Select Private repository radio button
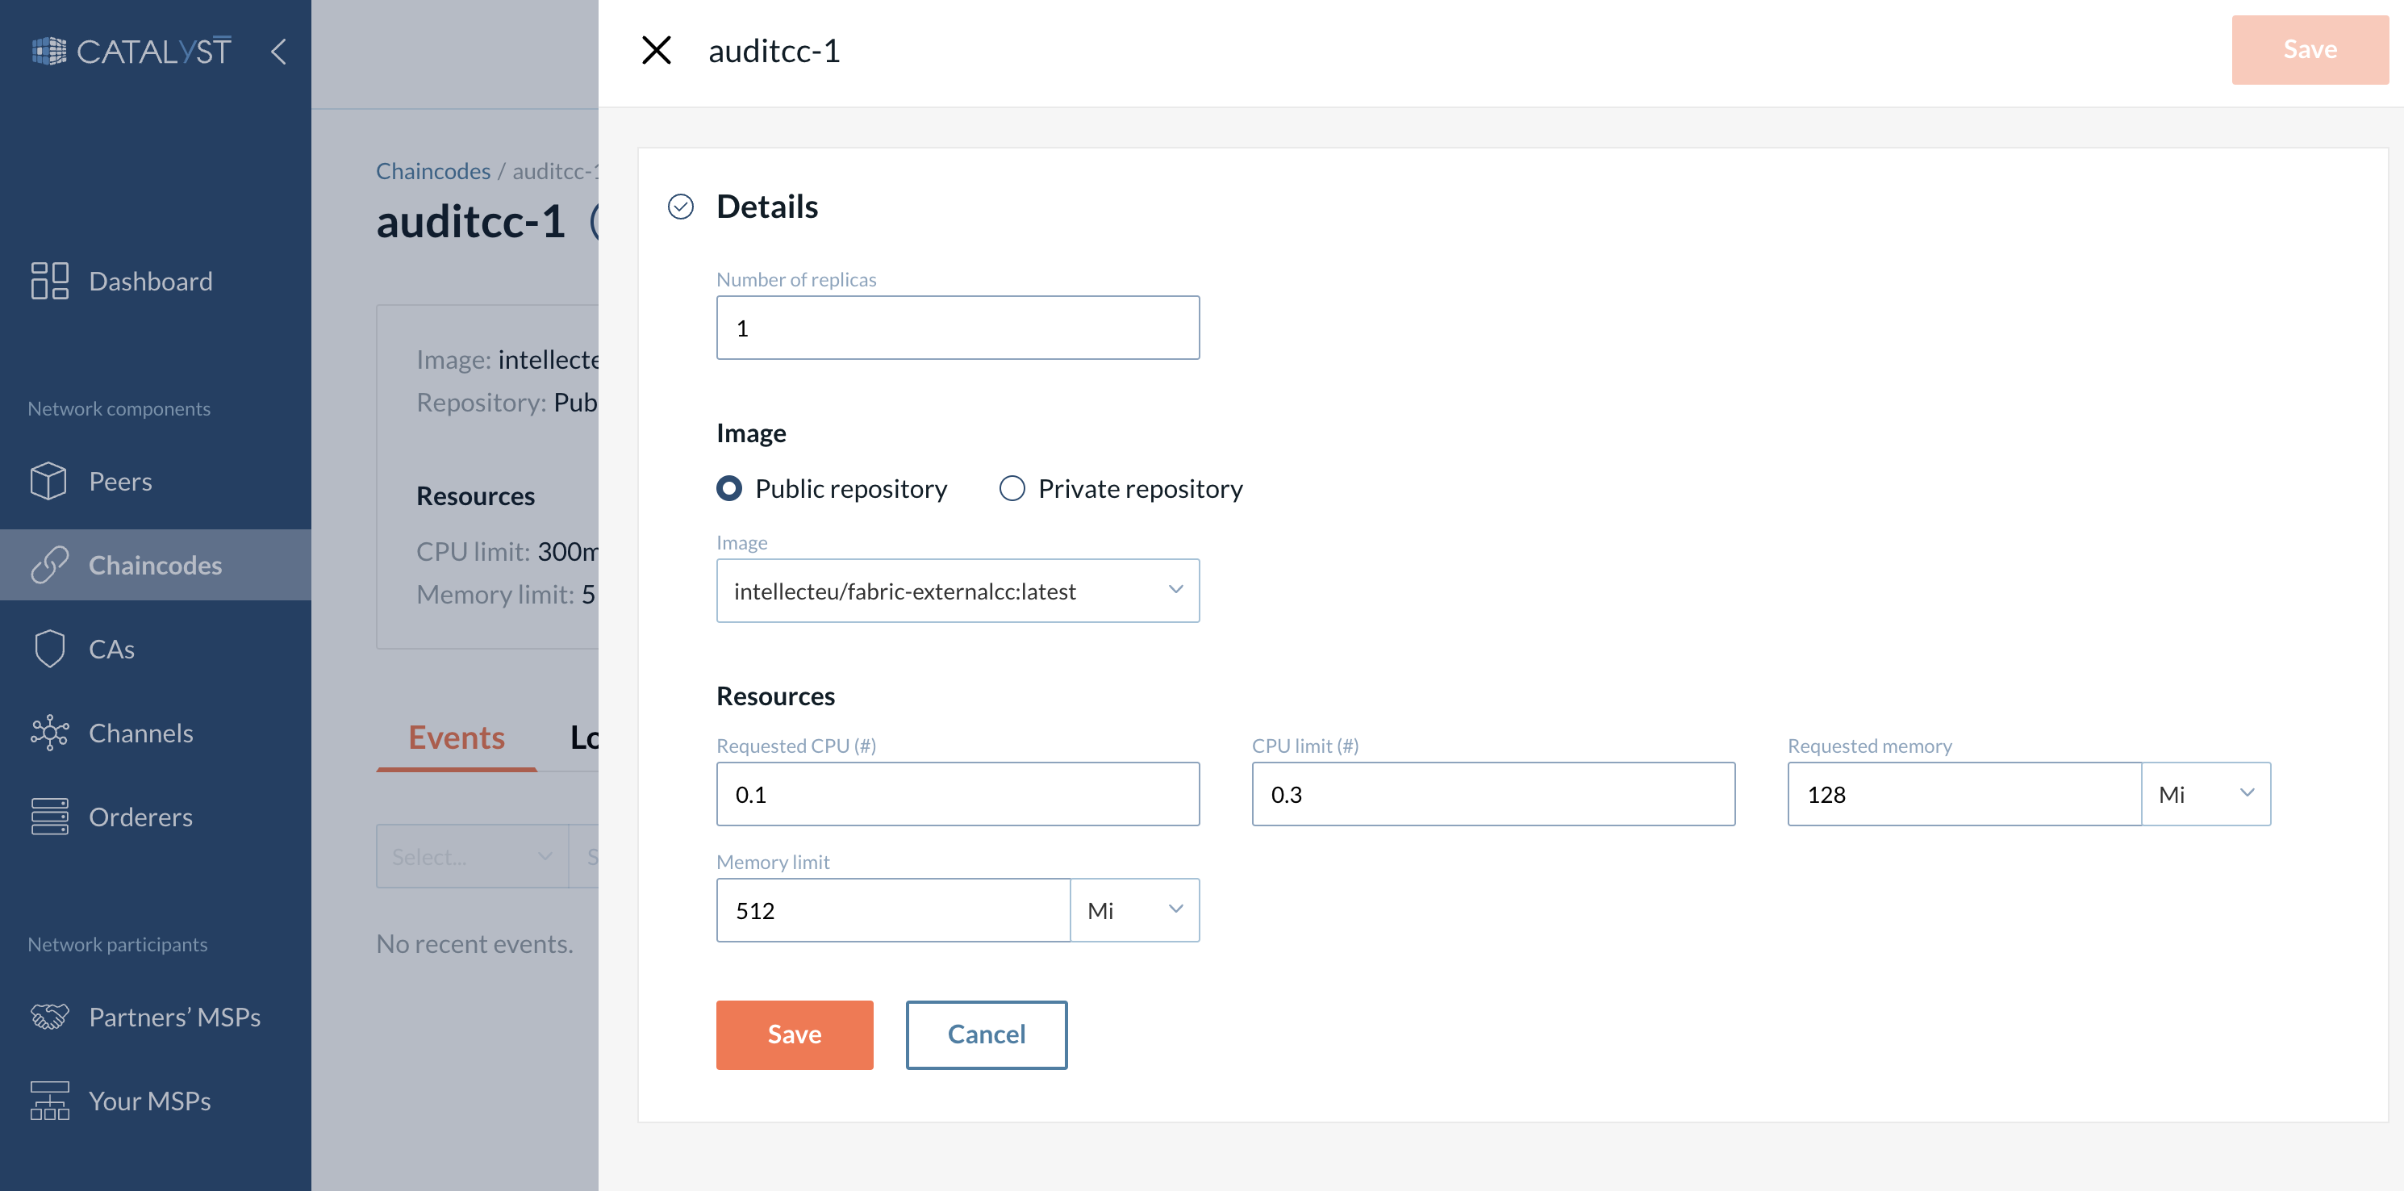Viewport: 2404px width, 1191px height. pos(1010,486)
